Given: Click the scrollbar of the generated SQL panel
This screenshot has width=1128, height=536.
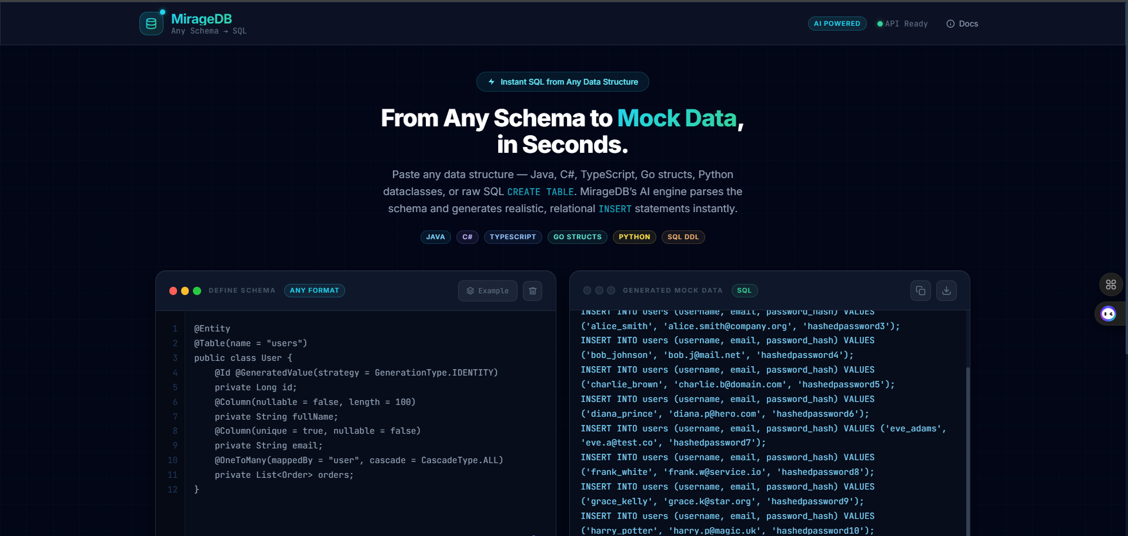Looking at the screenshot, I should (x=967, y=453).
